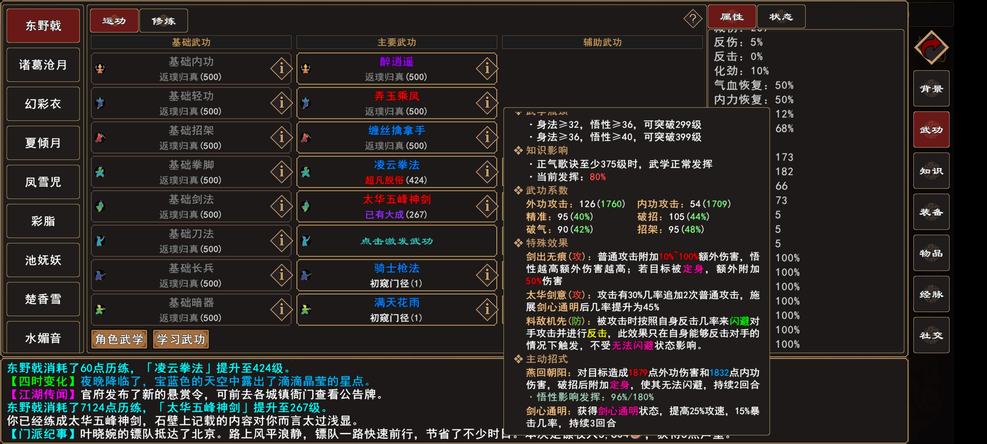
Task: Click the 基础武功 column header
Action: tap(191, 42)
